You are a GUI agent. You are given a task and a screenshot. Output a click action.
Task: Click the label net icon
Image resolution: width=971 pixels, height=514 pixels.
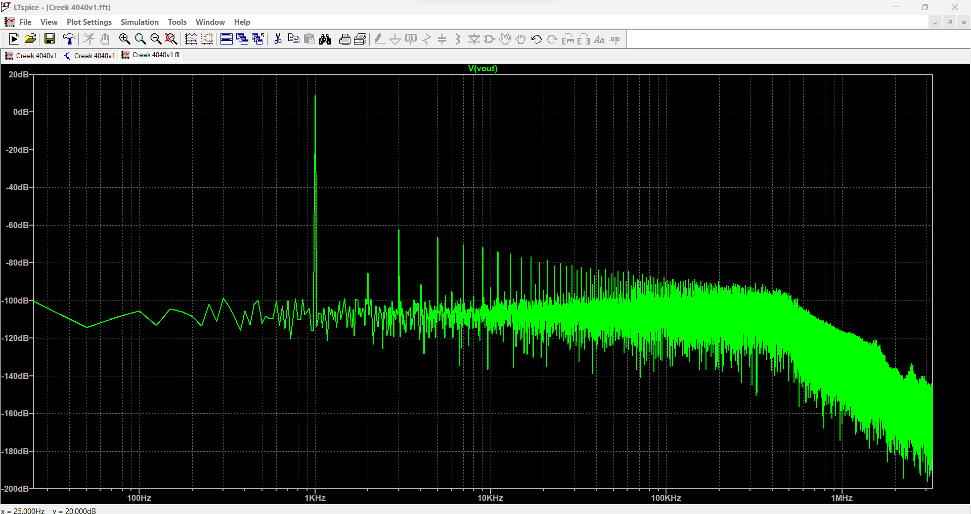411,39
